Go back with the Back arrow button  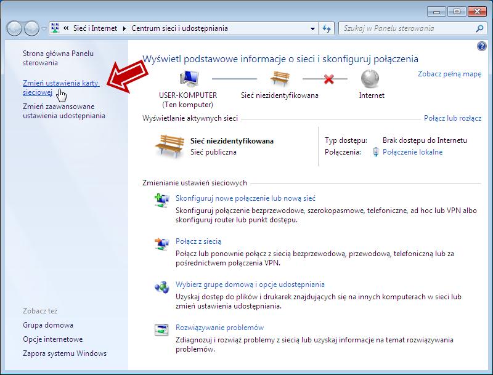coord(15,28)
